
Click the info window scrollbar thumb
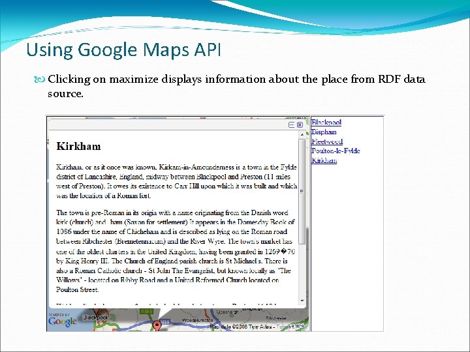point(302,192)
